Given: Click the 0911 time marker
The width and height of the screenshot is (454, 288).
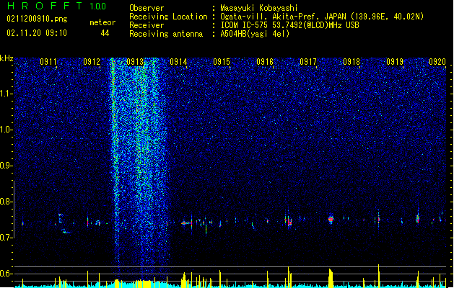Looking at the screenshot, I should click(48, 62).
